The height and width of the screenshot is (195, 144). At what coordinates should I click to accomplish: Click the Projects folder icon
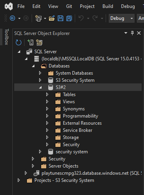[29, 180]
